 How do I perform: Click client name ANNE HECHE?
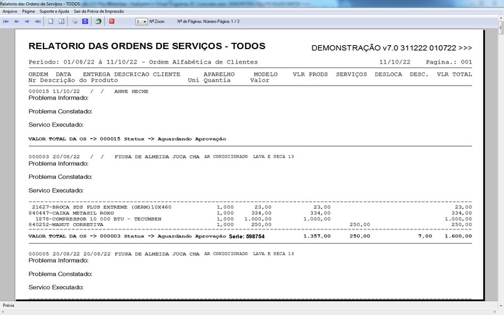[131, 91]
